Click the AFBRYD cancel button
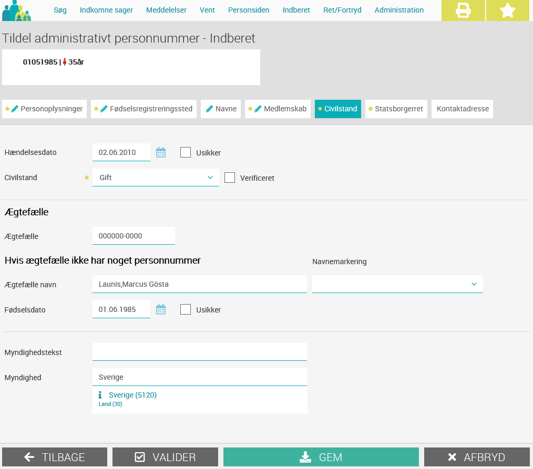This screenshot has height=469, width=533. [x=477, y=457]
